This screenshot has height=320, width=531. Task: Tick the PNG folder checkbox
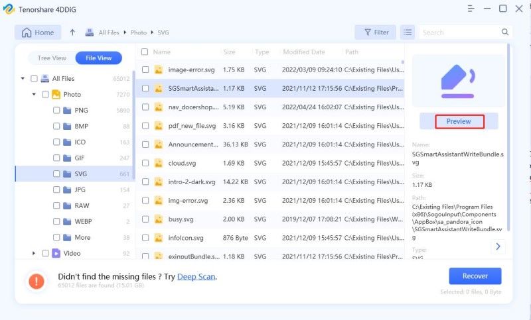click(x=56, y=110)
